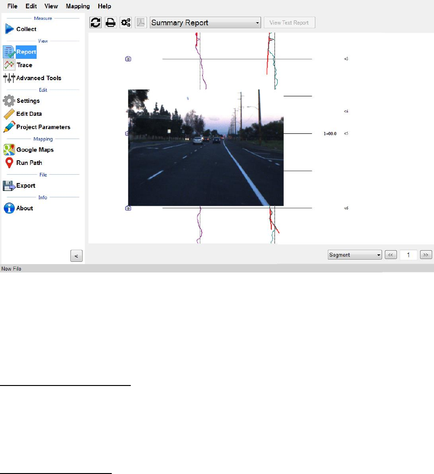Select the Advanced Tools label
The image size is (434, 474).
coord(38,78)
